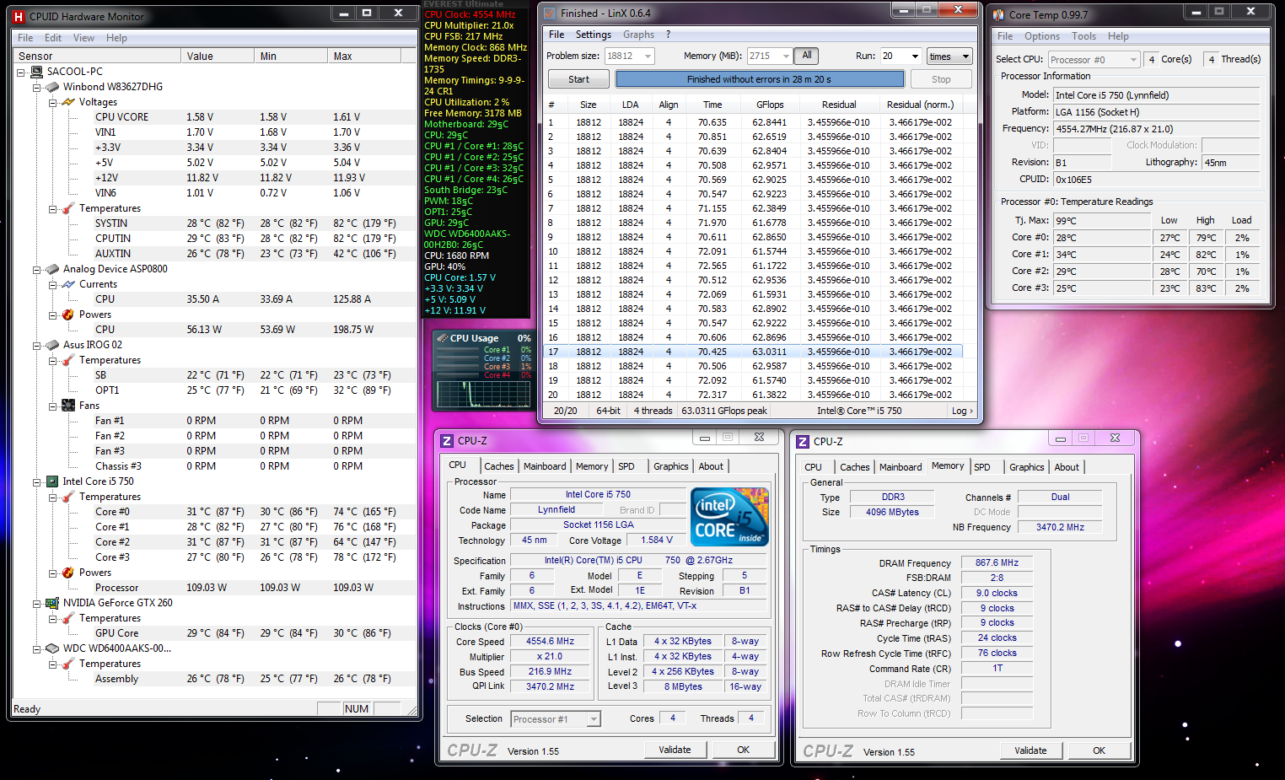
Task: Click the Core Temp title bar icon
Action: [x=998, y=14]
